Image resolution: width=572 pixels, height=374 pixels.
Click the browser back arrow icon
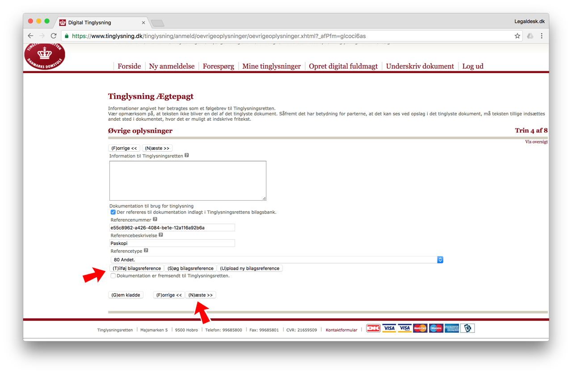[30, 36]
